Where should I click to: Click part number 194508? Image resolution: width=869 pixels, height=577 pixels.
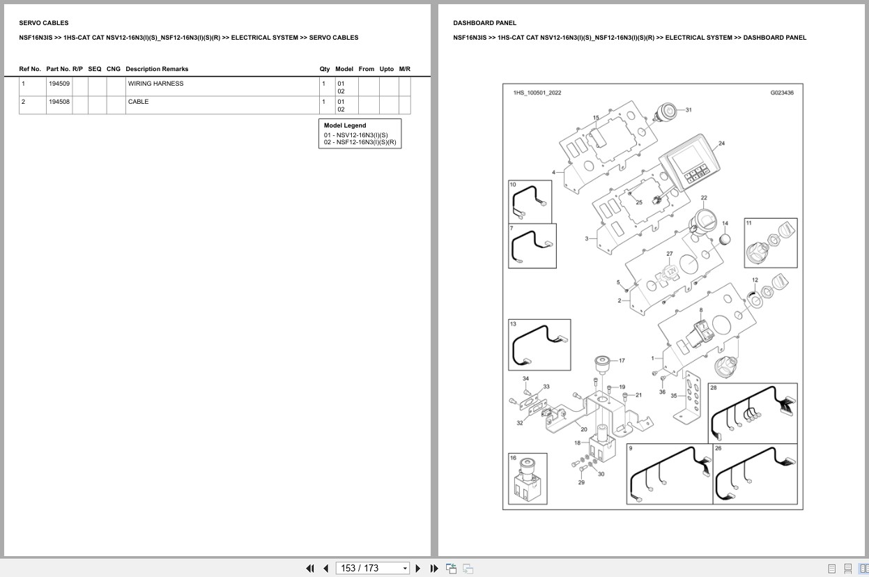(x=59, y=102)
